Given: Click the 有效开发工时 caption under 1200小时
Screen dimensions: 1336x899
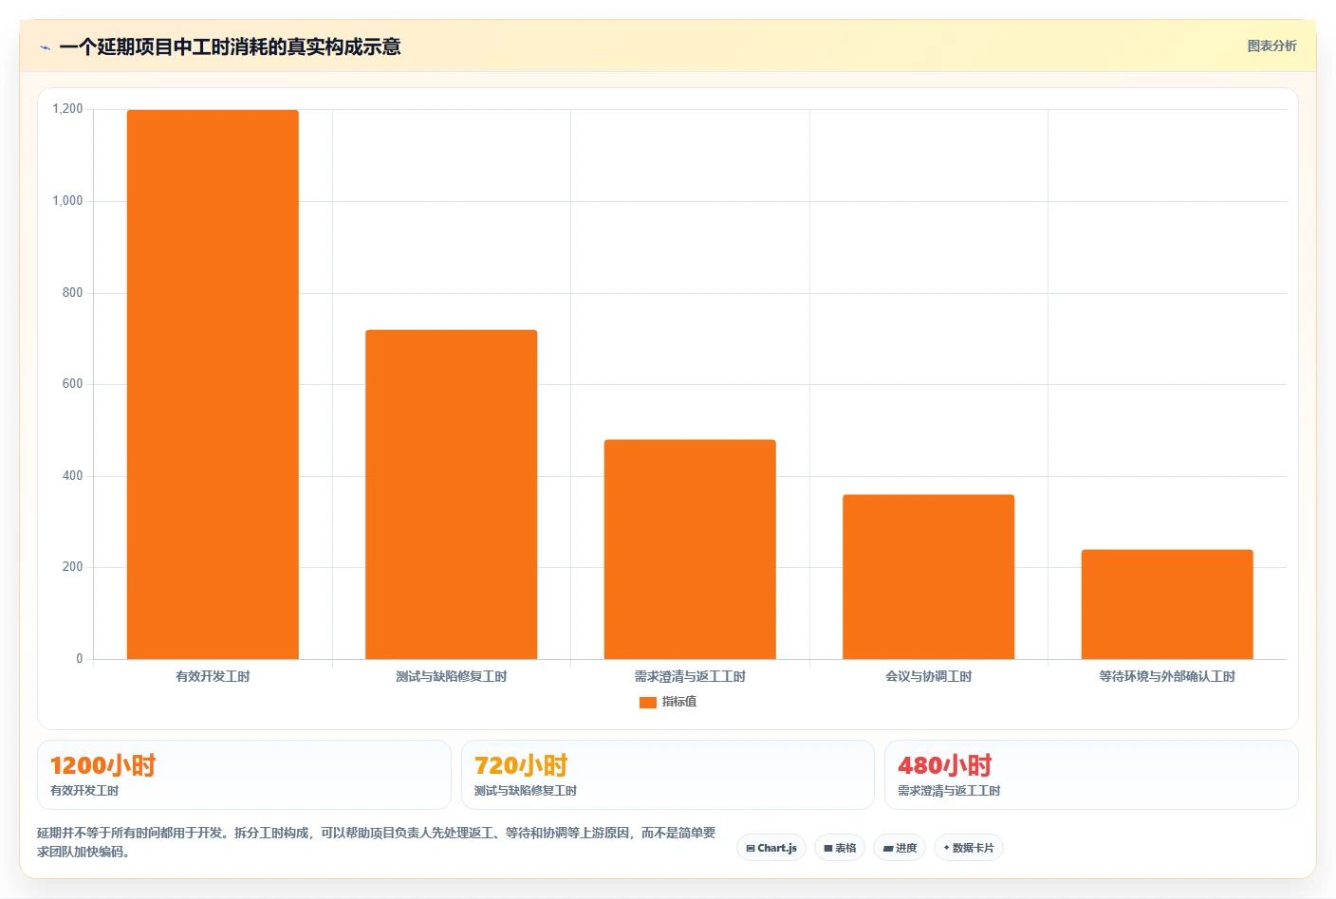Looking at the screenshot, I should point(84,791).
